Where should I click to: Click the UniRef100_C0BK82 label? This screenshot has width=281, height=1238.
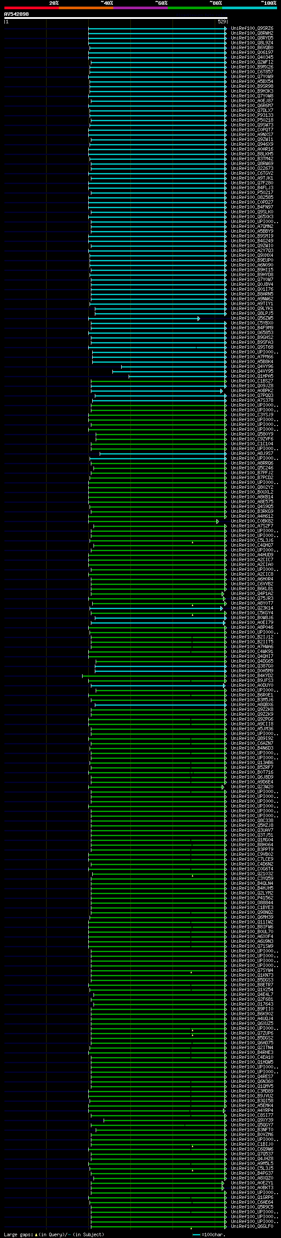pyautogui.click(x=252, y=521)
